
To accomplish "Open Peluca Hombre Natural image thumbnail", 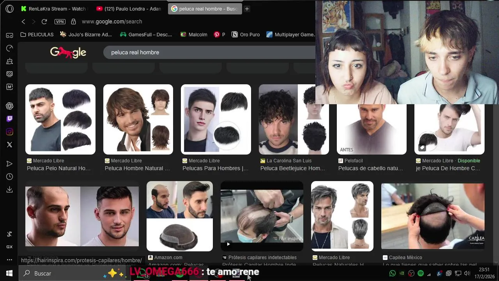I will (138, 119).
